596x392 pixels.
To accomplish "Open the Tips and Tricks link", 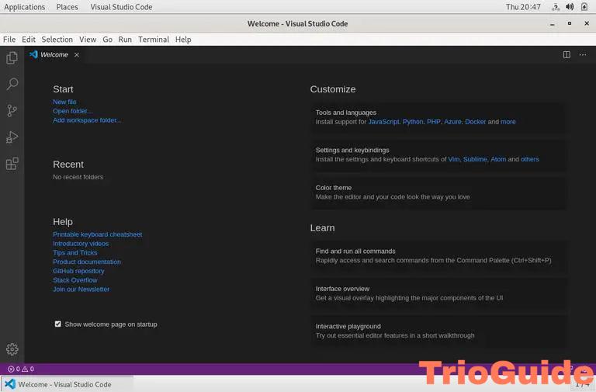I will coord(74,252).
